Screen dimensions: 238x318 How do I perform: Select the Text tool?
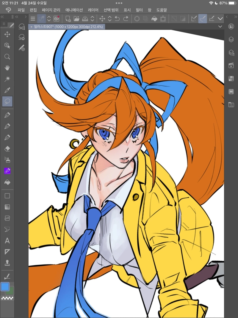tap(7, 241)
